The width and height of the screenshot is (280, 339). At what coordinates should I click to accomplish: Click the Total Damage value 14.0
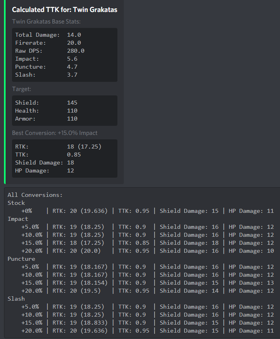[74, 35]
